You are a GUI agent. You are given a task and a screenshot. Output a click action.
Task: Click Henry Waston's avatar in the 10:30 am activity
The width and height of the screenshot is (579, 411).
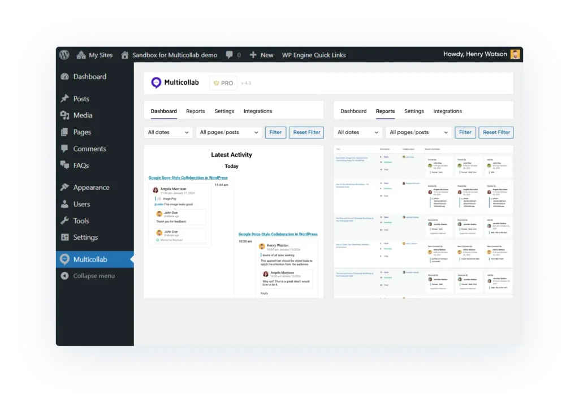262,246
